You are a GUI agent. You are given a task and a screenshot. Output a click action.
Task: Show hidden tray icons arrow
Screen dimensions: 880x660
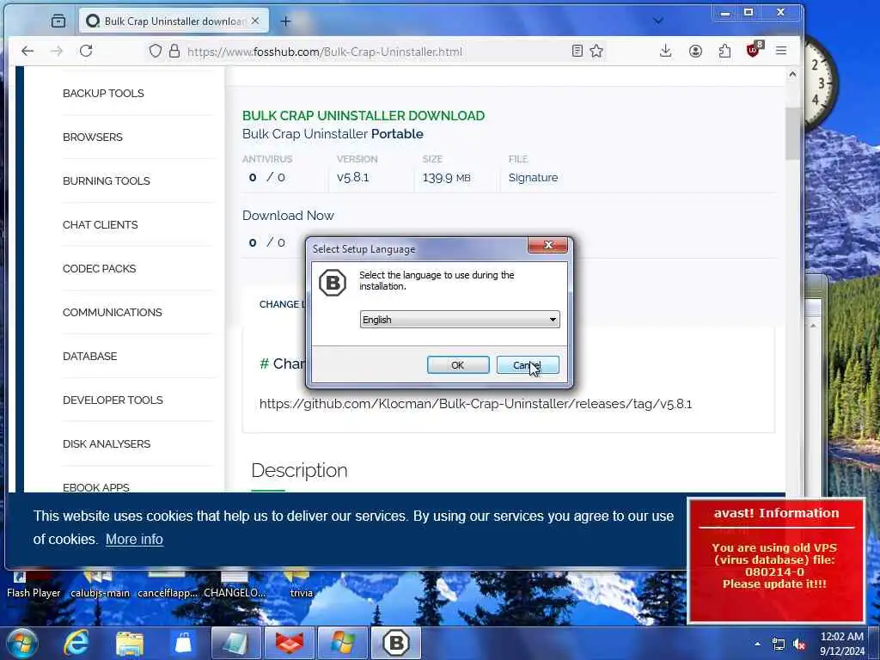point(758,645)
